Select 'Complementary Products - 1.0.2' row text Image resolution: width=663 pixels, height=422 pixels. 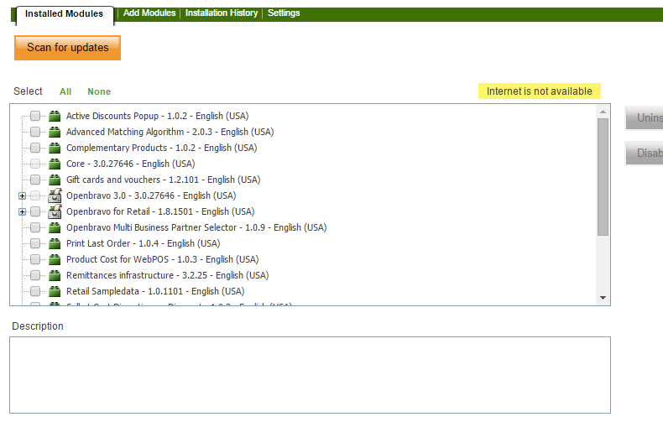pyautogui.click(x=161, y=148)
